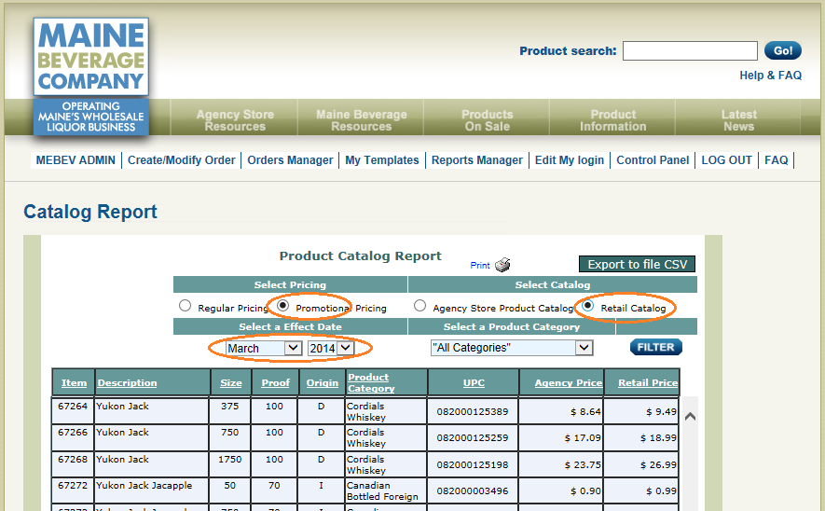Open the Latest News menu
This screenshot has height=511, width=825.
tap(738, 120)
